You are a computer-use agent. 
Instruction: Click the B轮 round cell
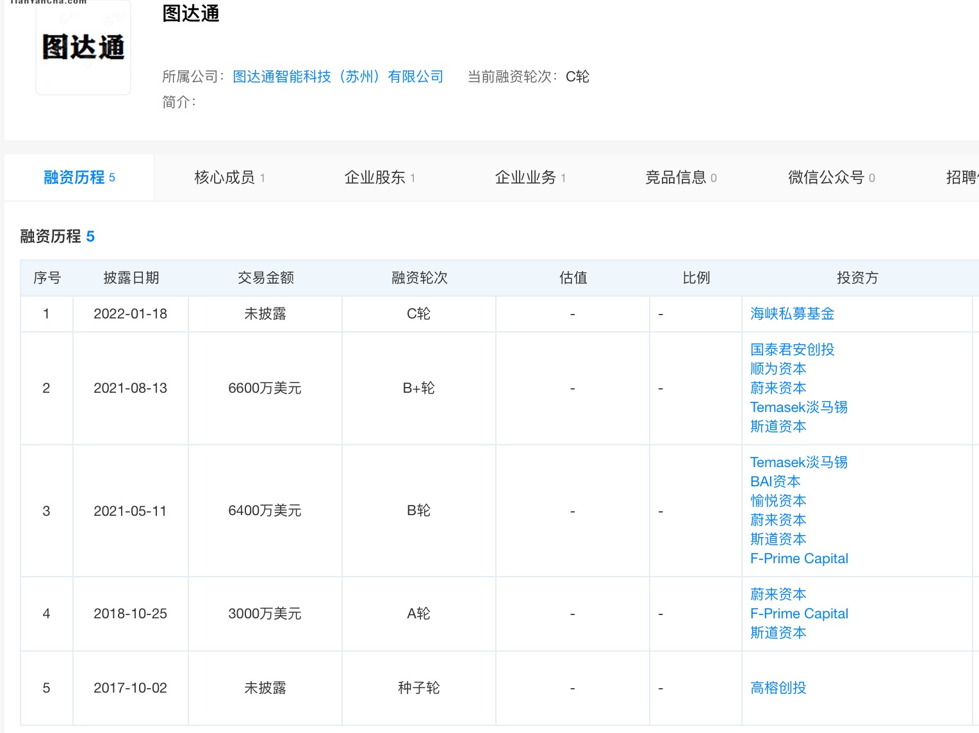tap(418, 511)
